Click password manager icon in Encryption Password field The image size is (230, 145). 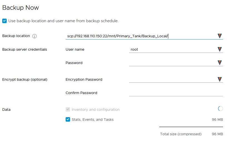pos(220,80)
